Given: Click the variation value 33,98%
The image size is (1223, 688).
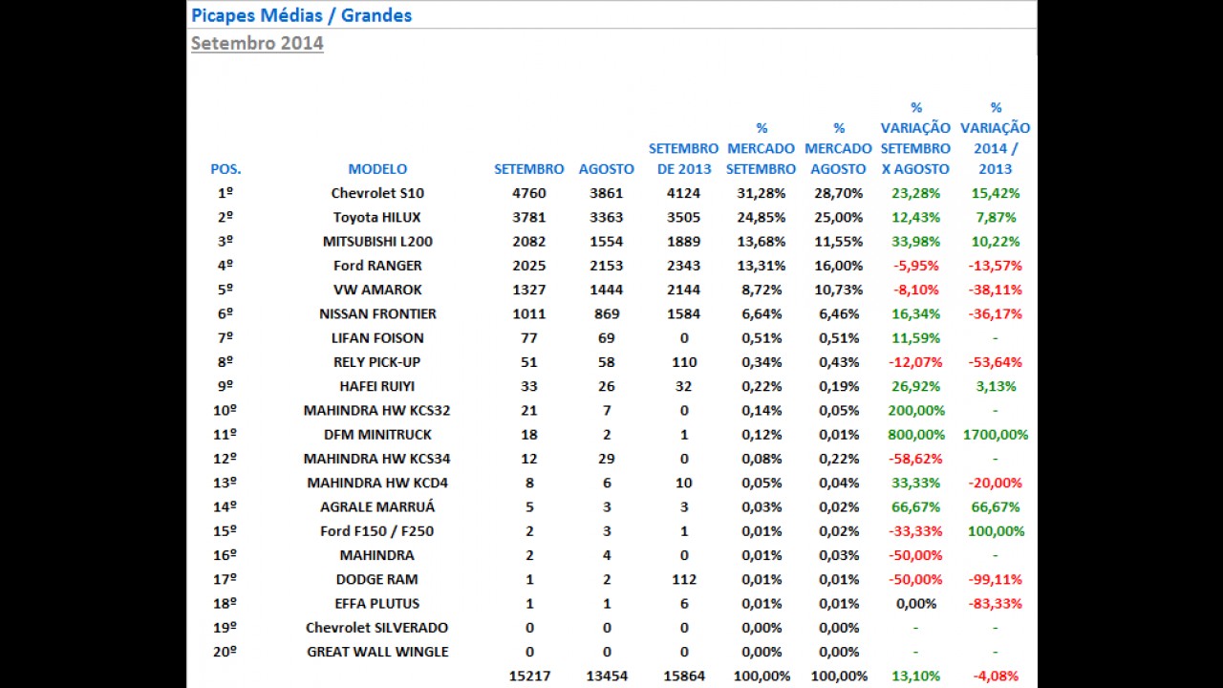Looking at the screenshot, I should [915, 242].
